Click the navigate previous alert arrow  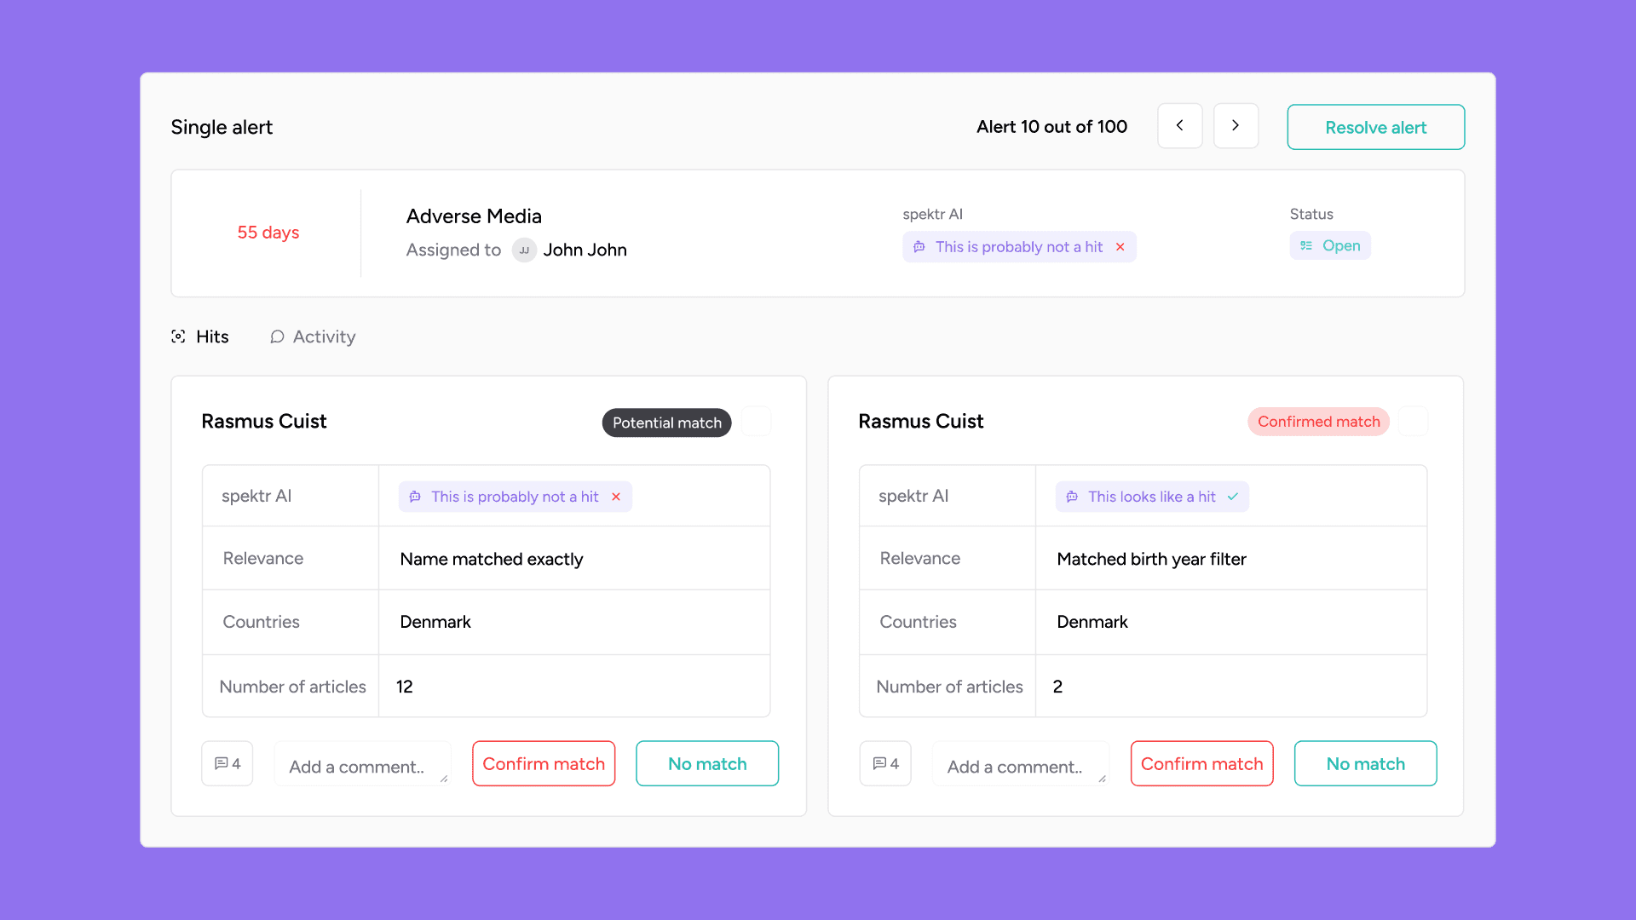point(1178,127)
